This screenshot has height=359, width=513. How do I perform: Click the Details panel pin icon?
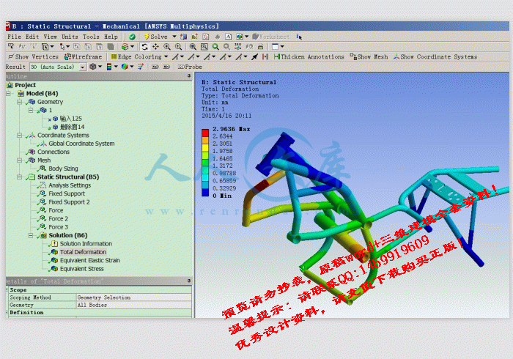click(189, 281)
